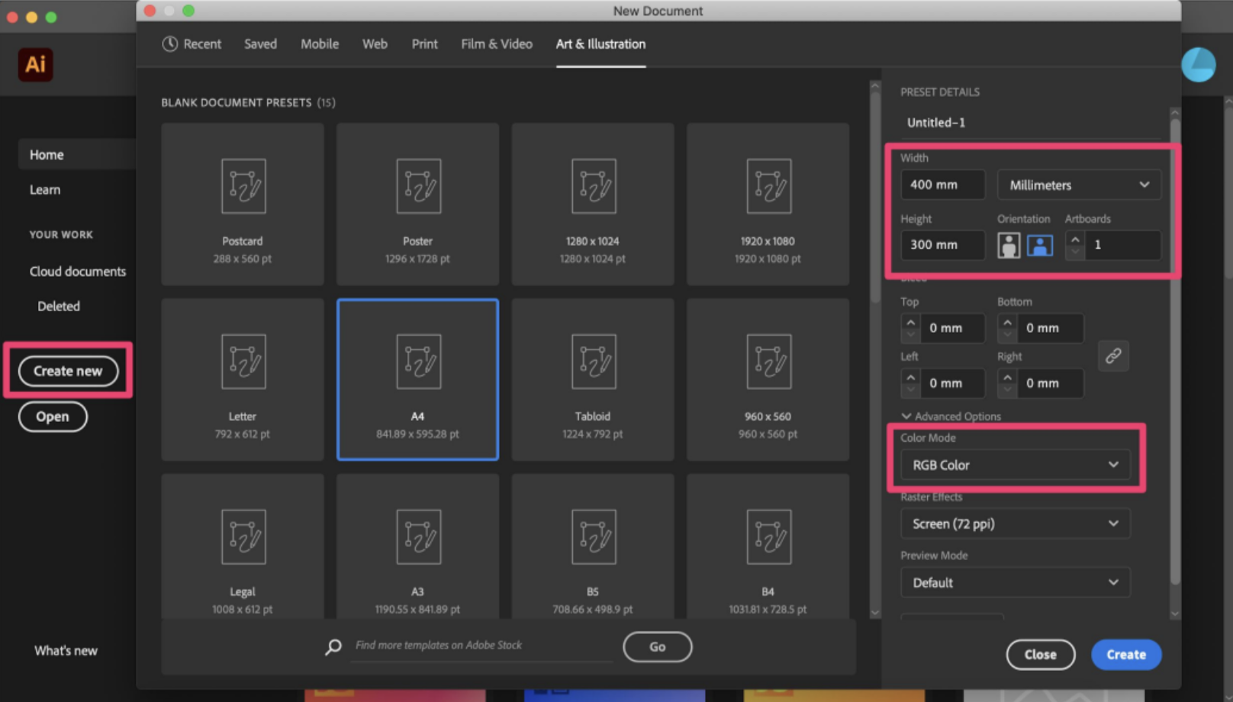Click the Go button next to the stock search
The height and width of the screenshot is (702, 1233).
[x=657, y=646]
